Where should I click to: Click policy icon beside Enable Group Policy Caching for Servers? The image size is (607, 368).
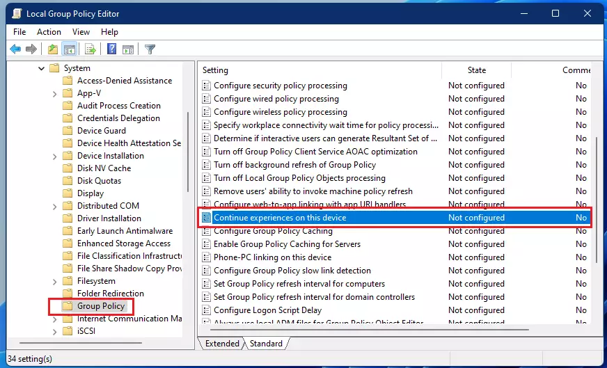206,244
